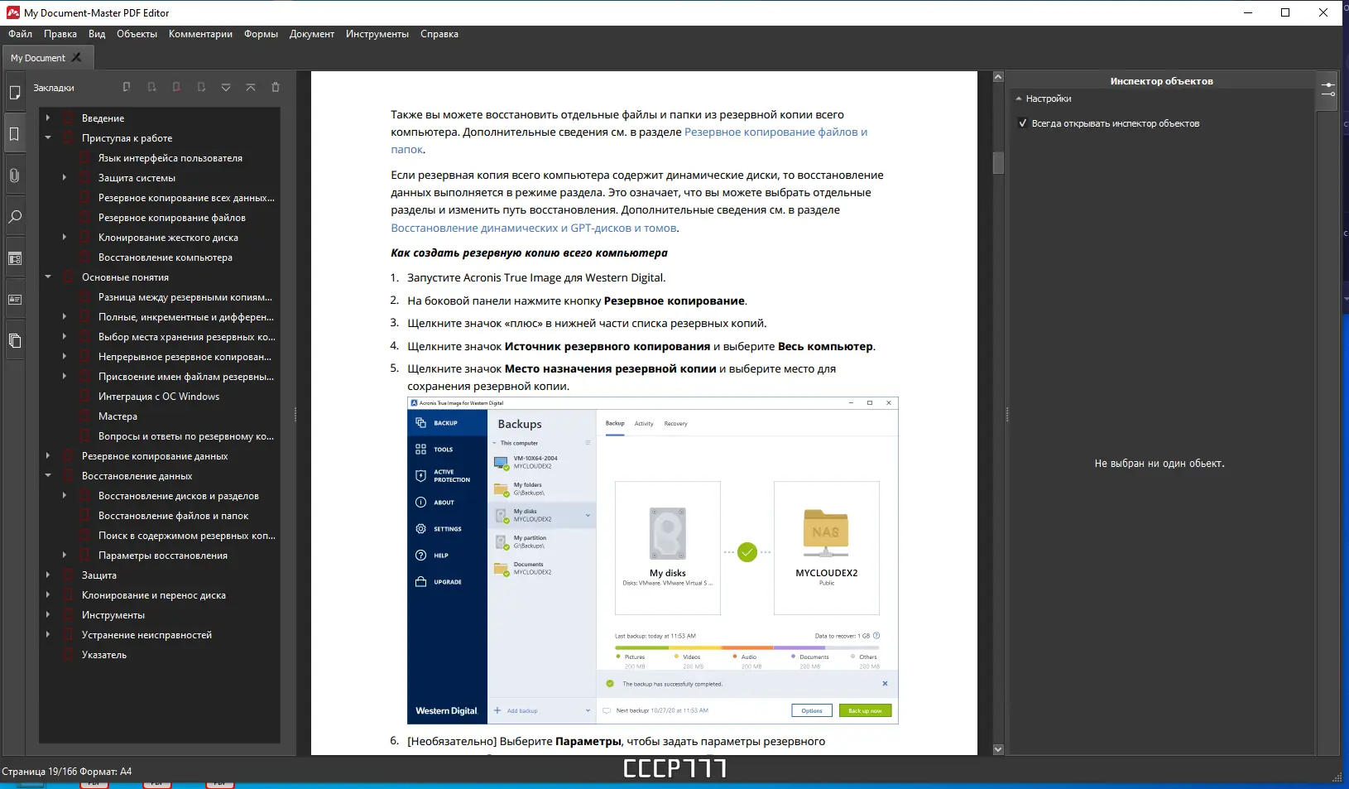Click the bookmark icon beside Защита

69,575
